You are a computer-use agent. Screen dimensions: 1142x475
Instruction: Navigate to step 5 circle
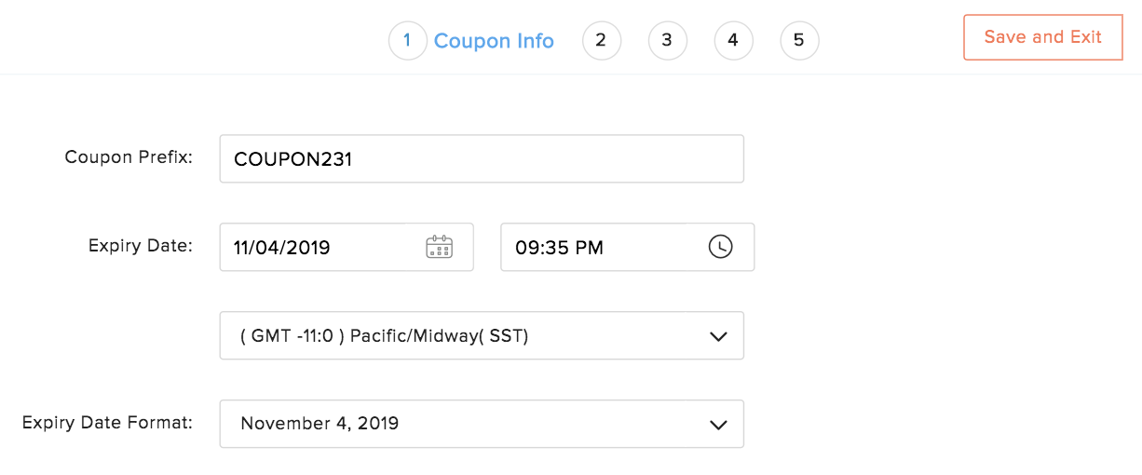point(799,40)
